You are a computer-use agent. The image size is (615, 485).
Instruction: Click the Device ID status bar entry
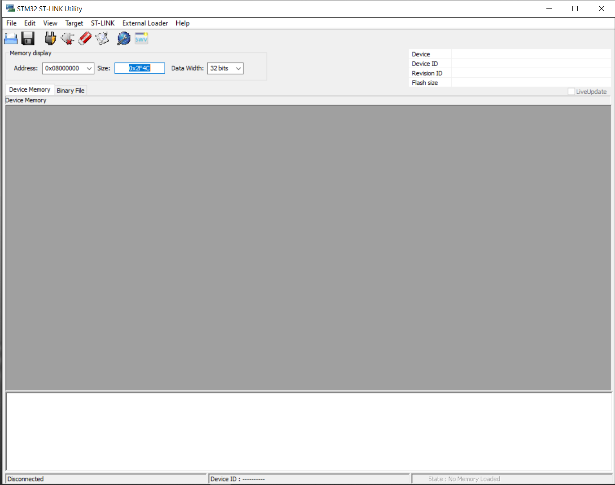point(309,479)
